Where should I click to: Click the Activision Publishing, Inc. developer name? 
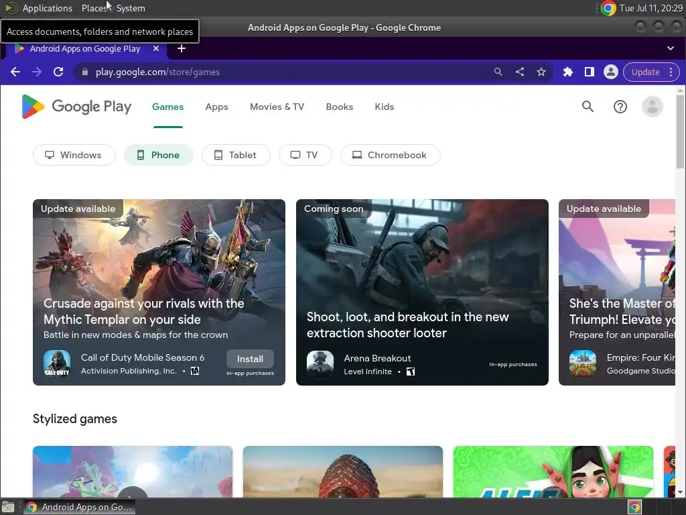[129, 371]
